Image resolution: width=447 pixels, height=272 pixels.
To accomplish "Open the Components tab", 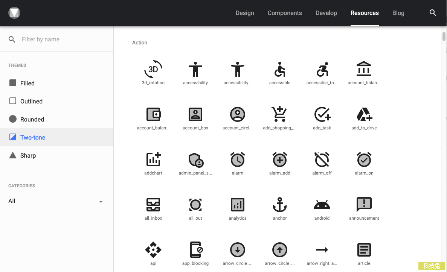I will (x=285, y=13).
